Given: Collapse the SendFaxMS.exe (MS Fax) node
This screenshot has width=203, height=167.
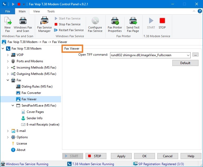Looking at the screenshot, I should (13, 106).
